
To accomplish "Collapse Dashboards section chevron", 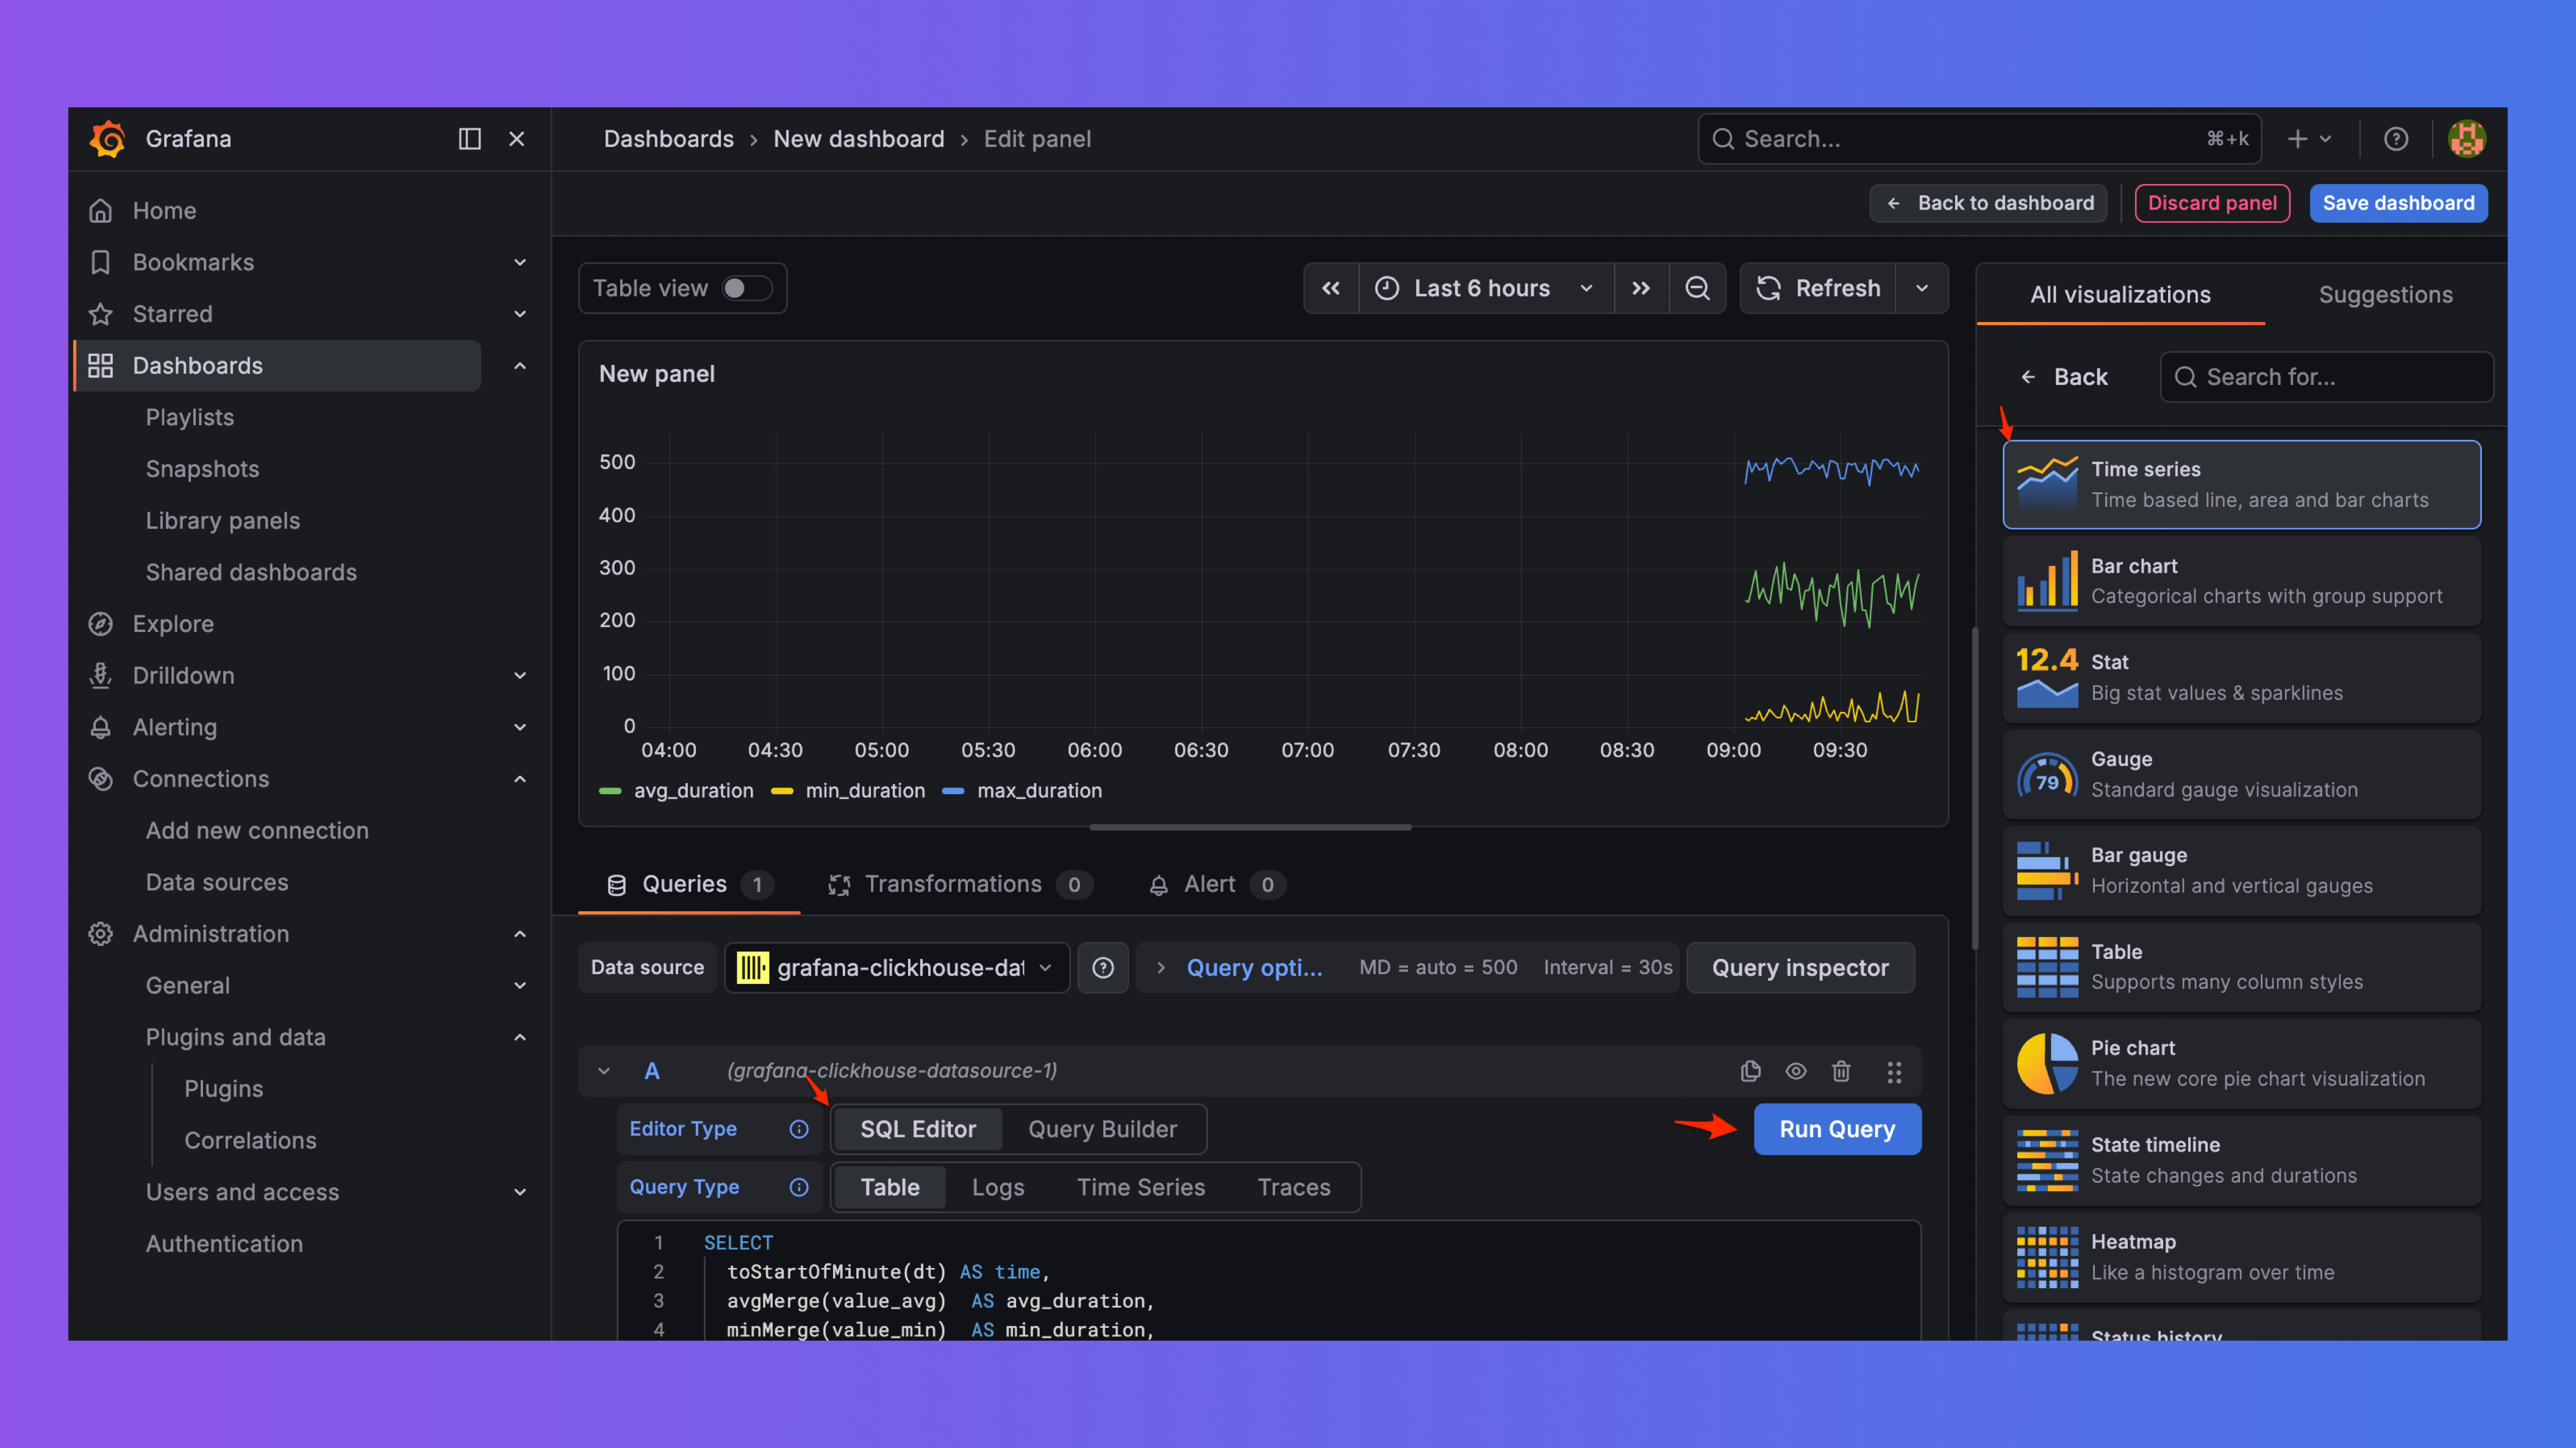I will 520,366.
